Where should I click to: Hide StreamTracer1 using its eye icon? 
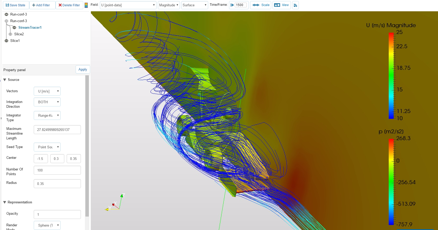click(x=14, y=27)
